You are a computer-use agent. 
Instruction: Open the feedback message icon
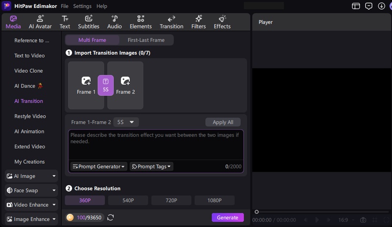coord(368,6)
